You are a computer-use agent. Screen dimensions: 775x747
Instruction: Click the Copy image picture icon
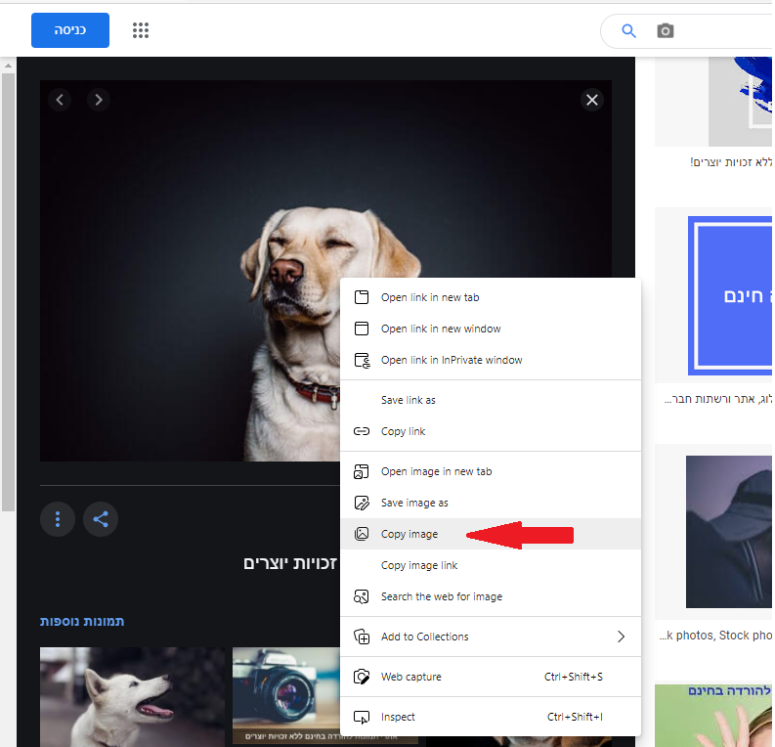[x=362, y=534]
